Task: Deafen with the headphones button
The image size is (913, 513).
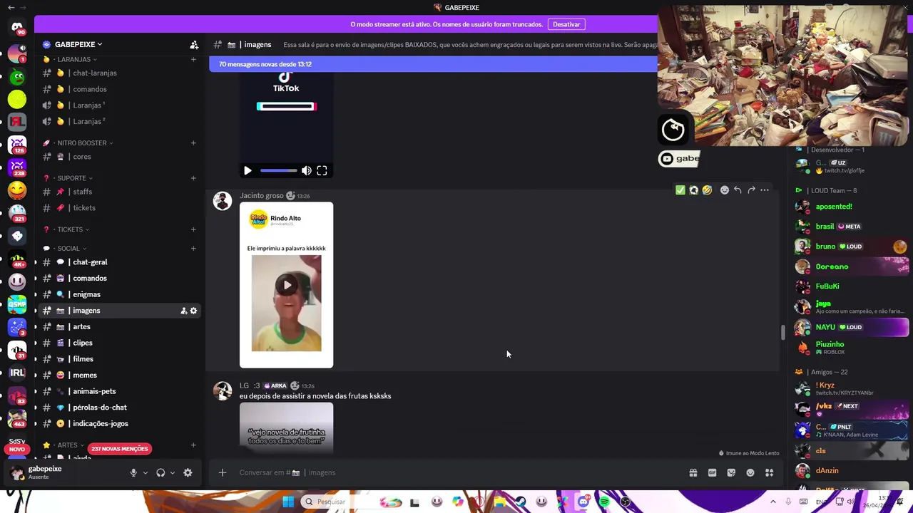Action: 160,472
